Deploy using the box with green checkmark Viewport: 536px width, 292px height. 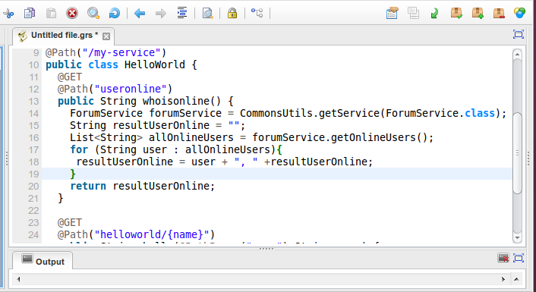[456, 13]
